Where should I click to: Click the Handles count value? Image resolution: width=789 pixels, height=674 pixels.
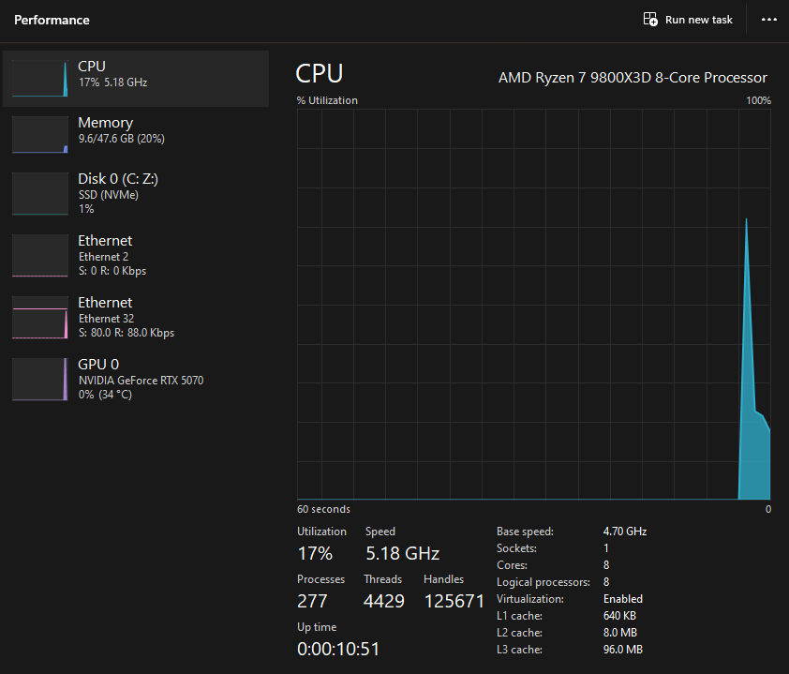pyautogui.click(x=454, y=601)
